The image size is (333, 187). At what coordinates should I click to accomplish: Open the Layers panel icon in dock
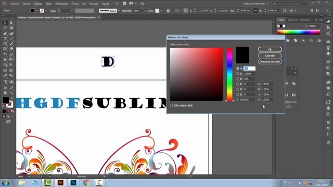pos(328,108)
